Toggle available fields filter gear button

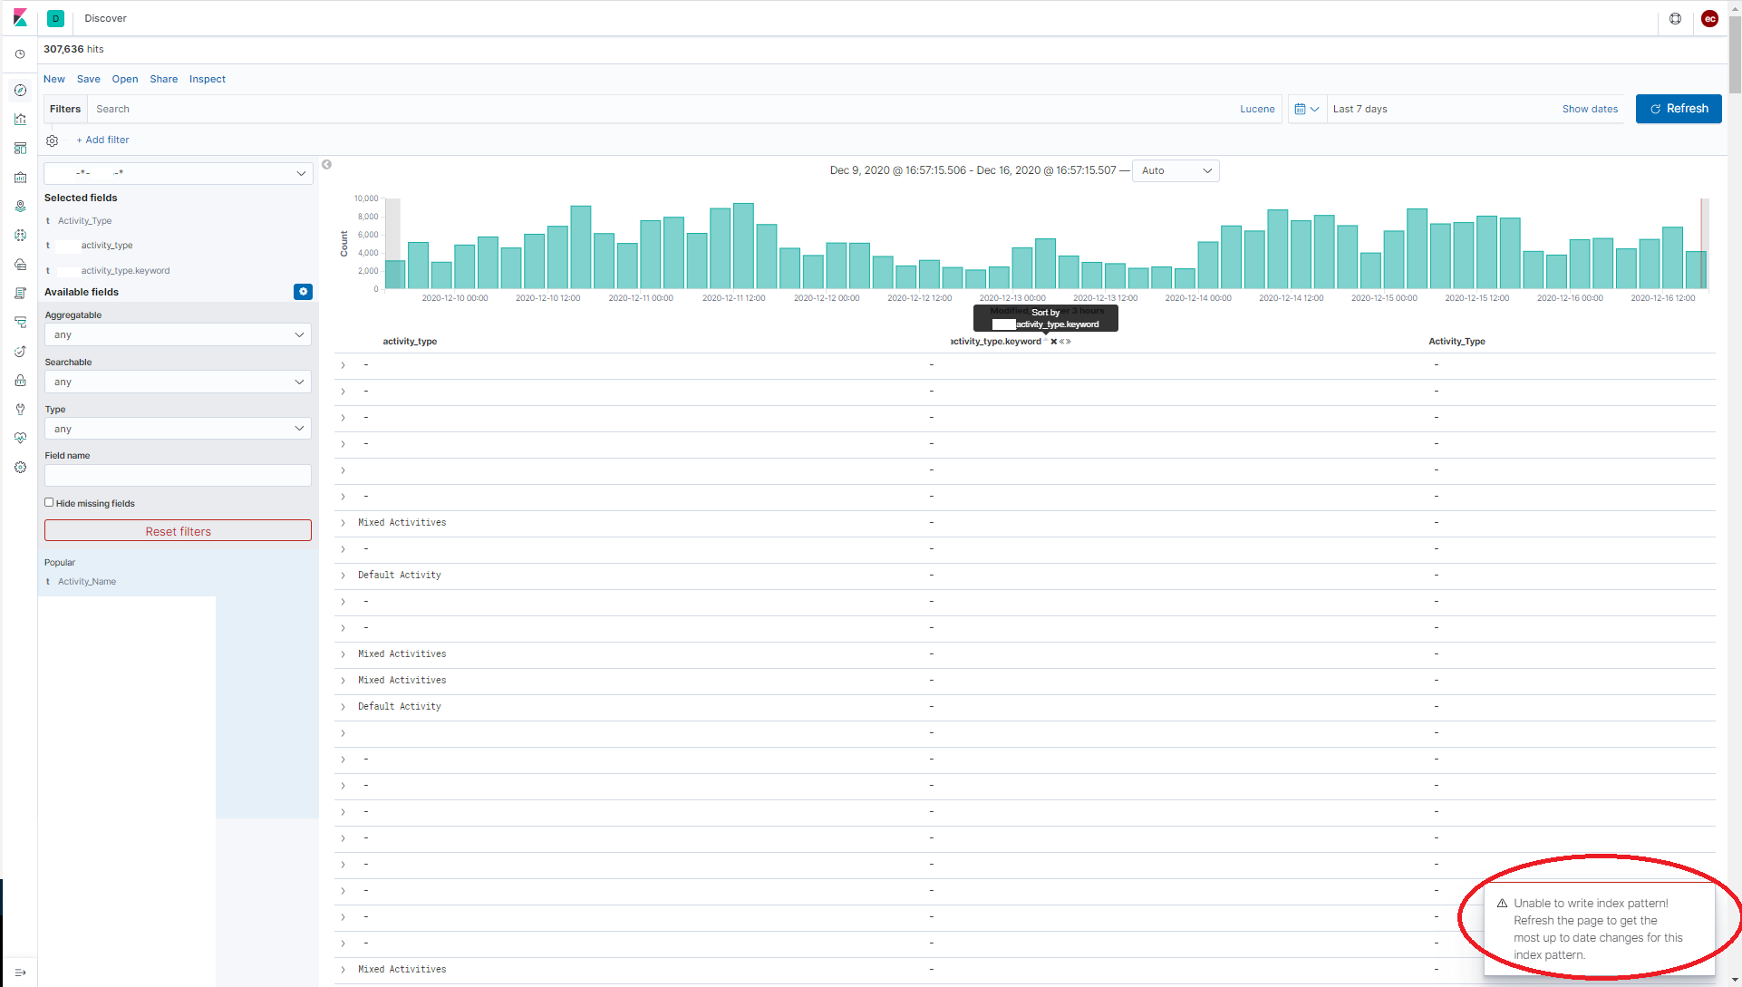pyautogui.click(x=303, y=292)
